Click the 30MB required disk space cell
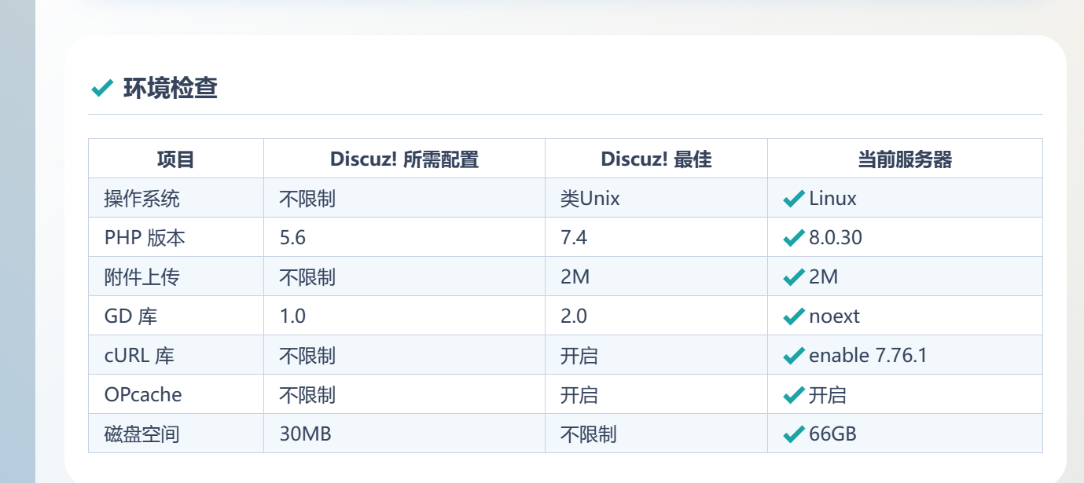 tap(305, 434)
